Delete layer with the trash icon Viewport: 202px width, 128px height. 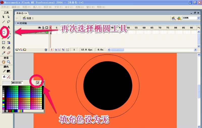(x=46, y=50)
